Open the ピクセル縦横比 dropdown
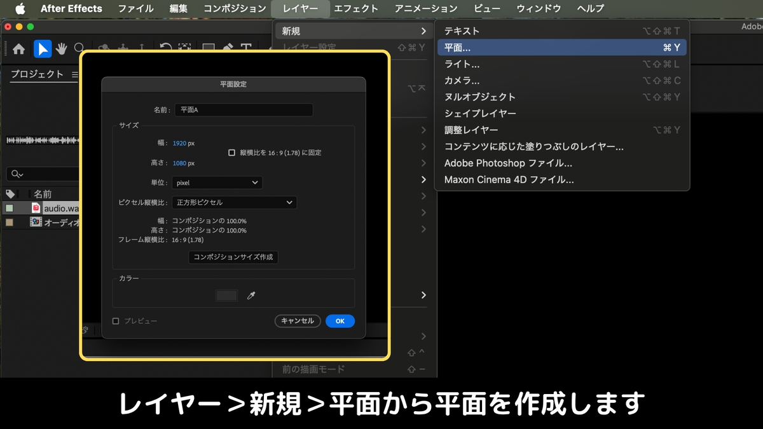 (x=235, y=202)
